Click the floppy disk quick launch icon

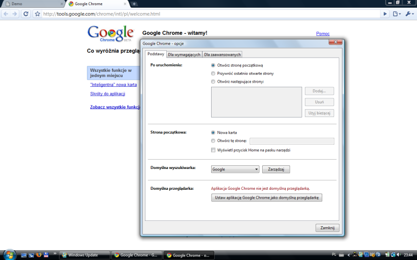tap(46, 255)
